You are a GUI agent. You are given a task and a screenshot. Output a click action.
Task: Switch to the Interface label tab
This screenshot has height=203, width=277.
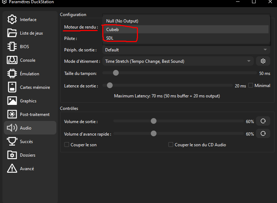click(28, 20)
